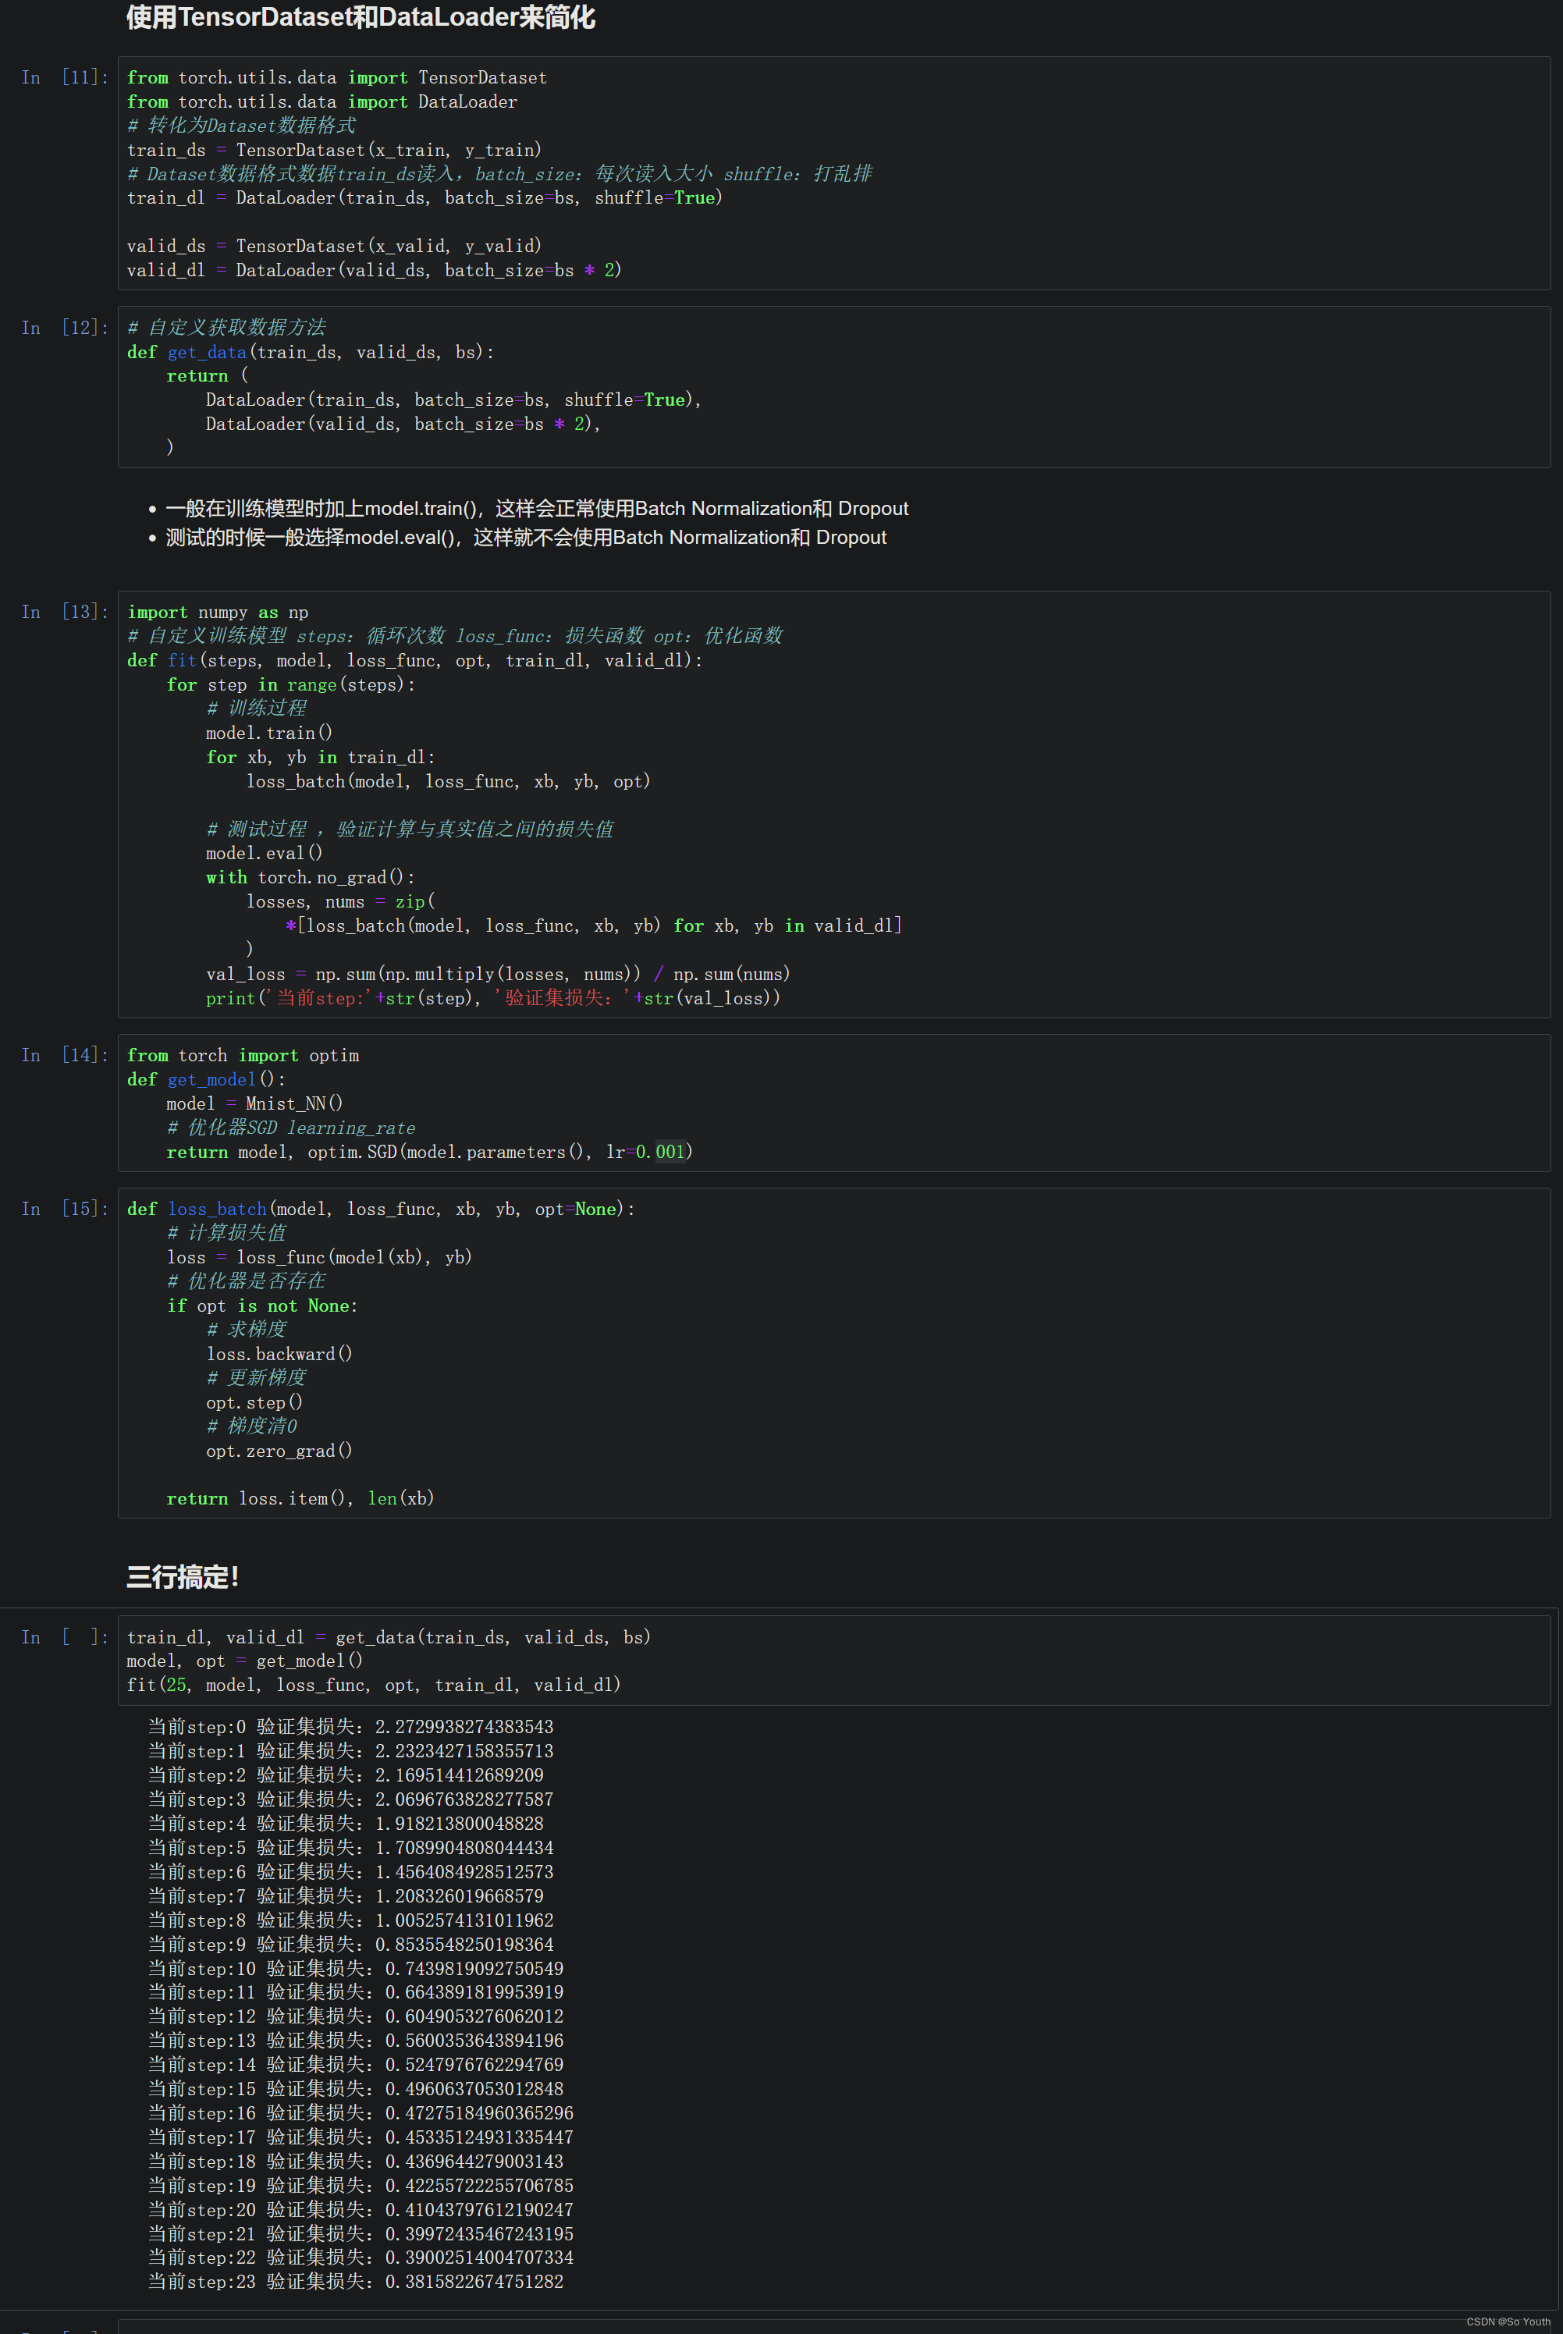
Task: Click line 'for xb, yb in train_dl:'
Action: point(321,756)
